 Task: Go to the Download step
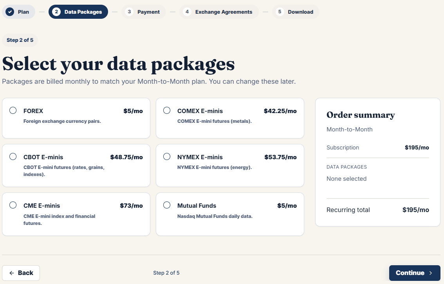coord(296,12)
